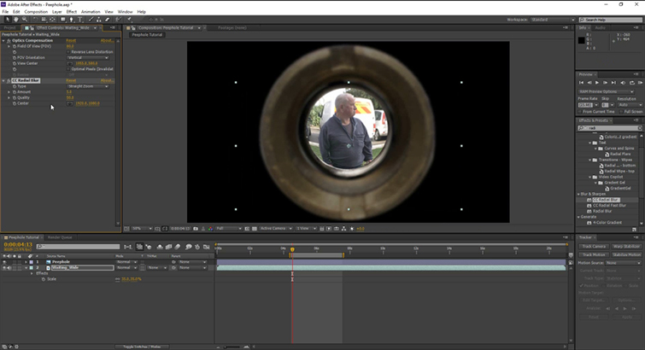Select the Rectangle shape tool
This screenshot has width=645, height=350.
click(x=63, y=20)
